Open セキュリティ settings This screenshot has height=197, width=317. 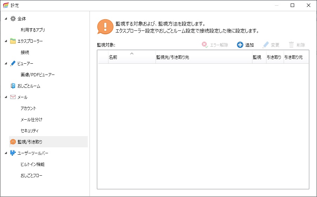click(x=29, y=131)
